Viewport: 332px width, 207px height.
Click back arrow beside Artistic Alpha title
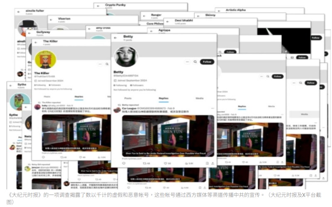click(x=219, y=11)
